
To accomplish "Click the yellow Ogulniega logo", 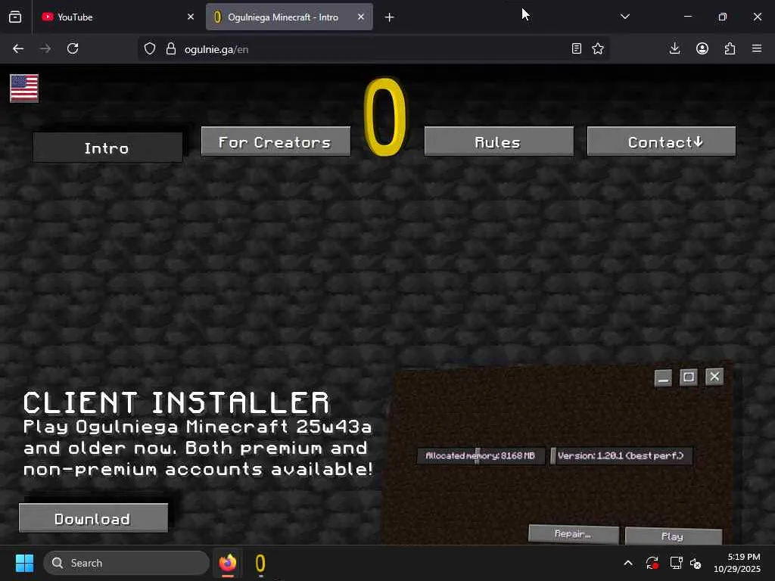I will click(385, 117).
